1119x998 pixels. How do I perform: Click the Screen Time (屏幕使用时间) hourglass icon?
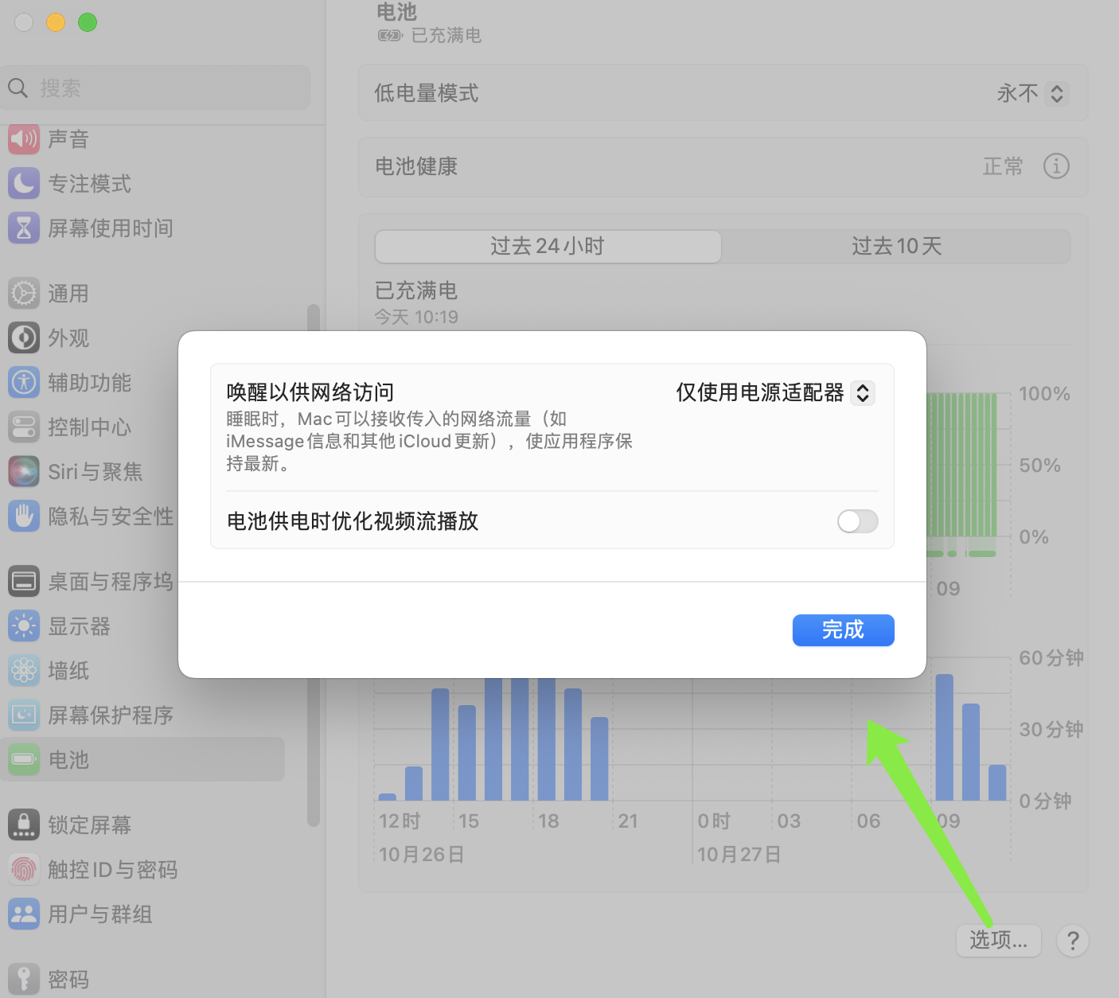(x=24, y=228)
